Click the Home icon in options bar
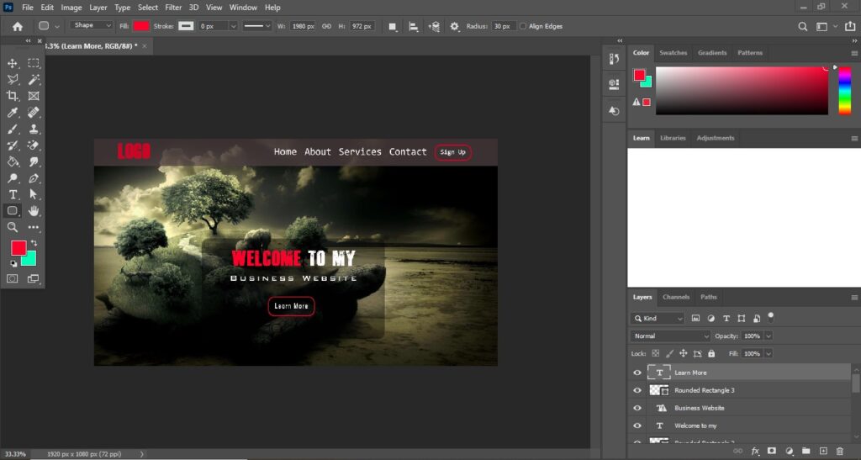Viewport: 861px width, 460px height. [18, 26]
